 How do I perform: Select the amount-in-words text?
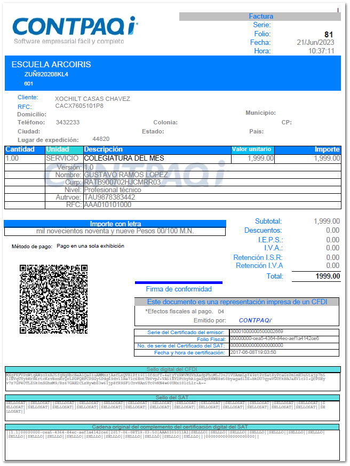coord(115,231)
